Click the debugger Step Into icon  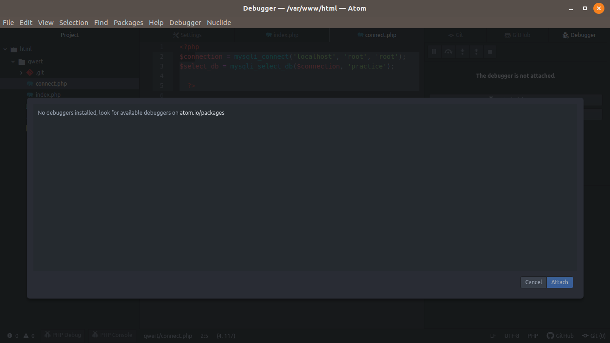point(462,51)
